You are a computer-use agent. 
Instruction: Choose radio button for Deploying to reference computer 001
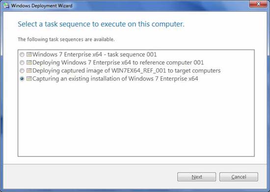(x=22, y=63)
